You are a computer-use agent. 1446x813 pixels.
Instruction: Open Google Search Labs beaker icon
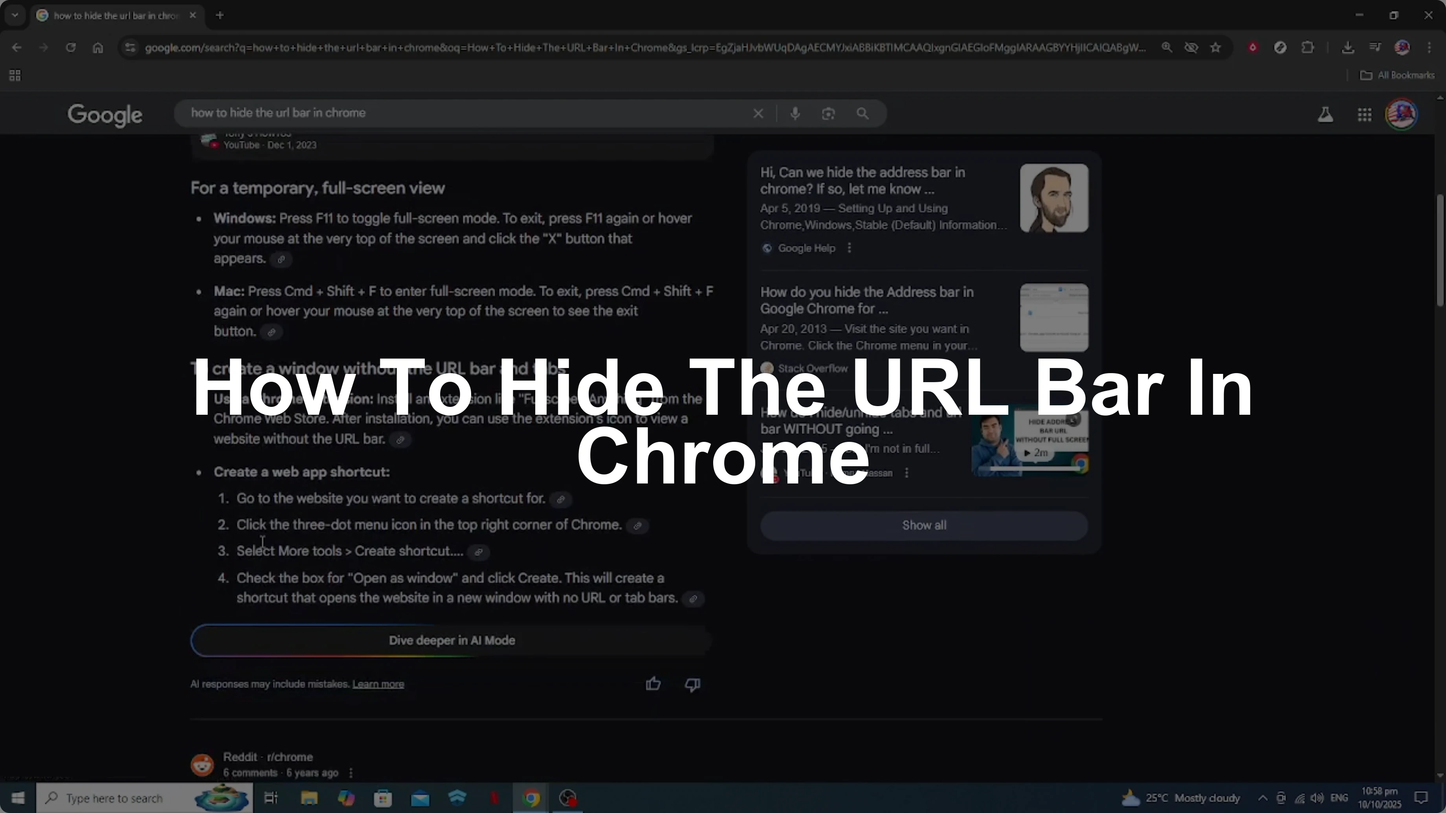(1325, 114)
